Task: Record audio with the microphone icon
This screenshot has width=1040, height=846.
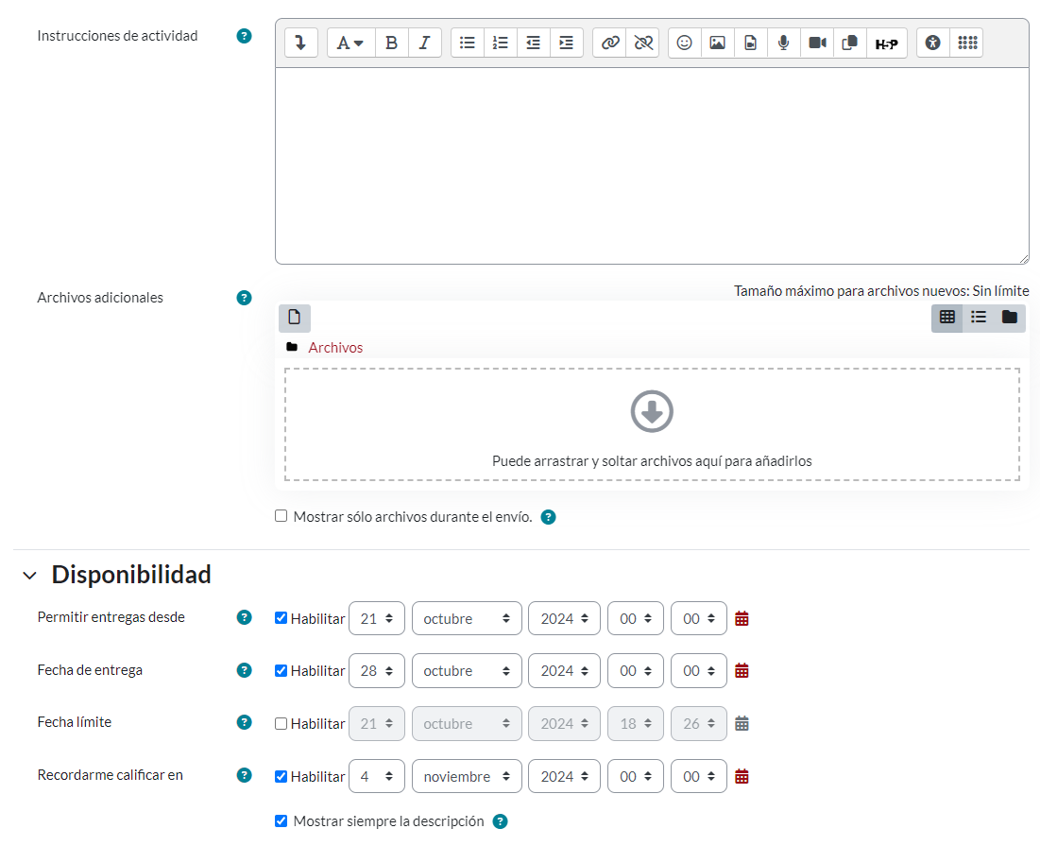Action: point(783,43)
